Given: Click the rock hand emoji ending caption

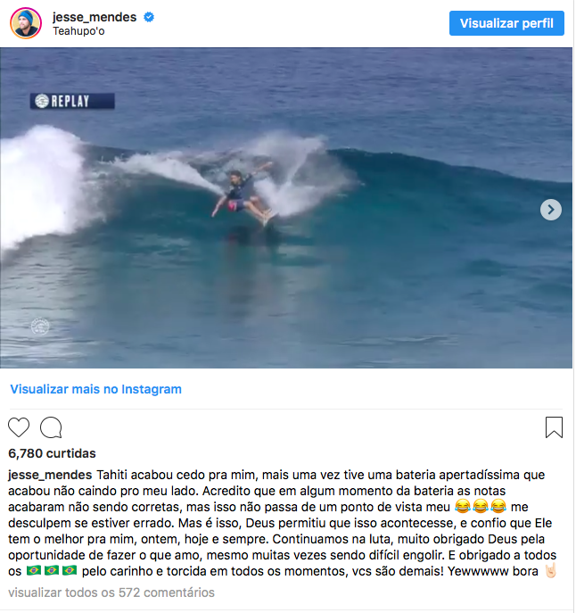Looking at the screenshot, I should click(x=550, y=571).
